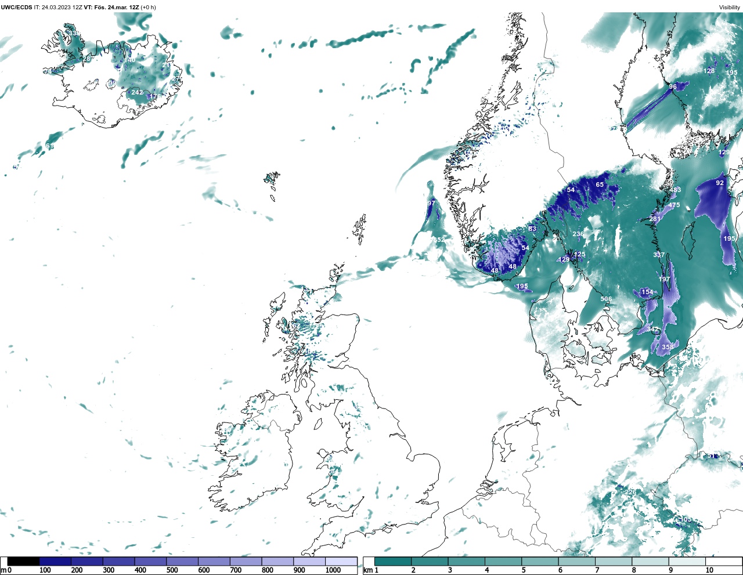Screen dimensions: 743x575
Task: Click the '(+0 h)' forecast offset text
Action: coord(147,8)
